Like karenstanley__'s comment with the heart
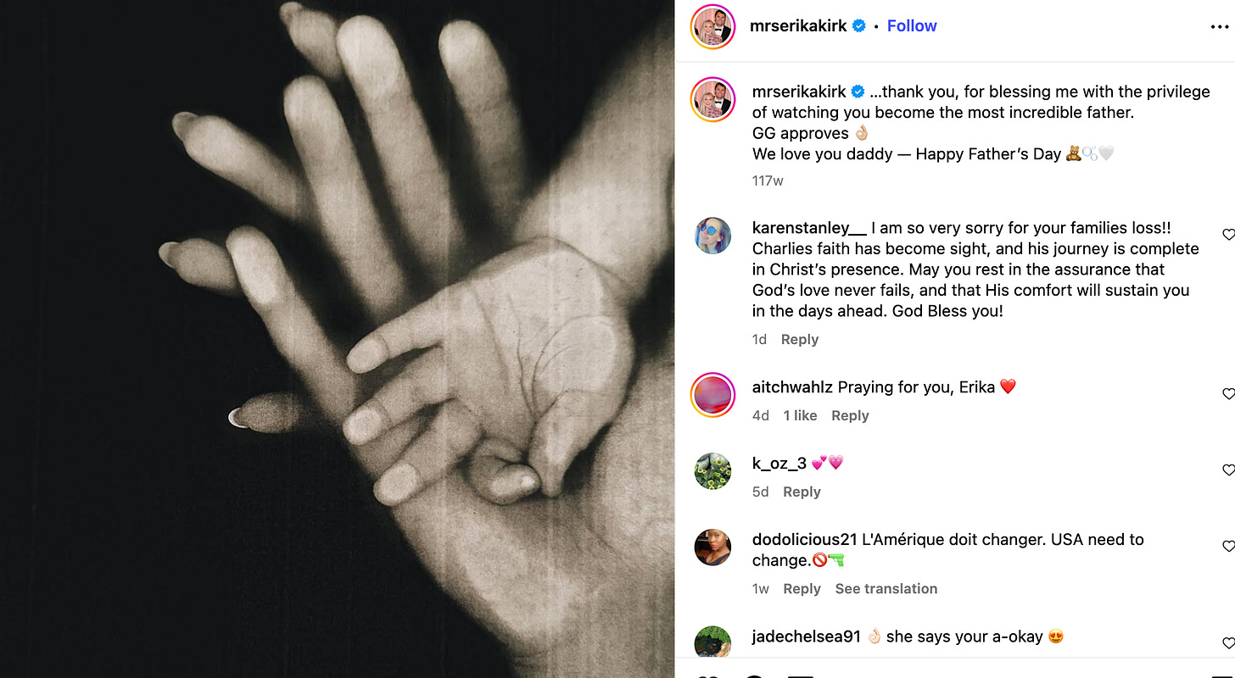 tap(1228, 234)
